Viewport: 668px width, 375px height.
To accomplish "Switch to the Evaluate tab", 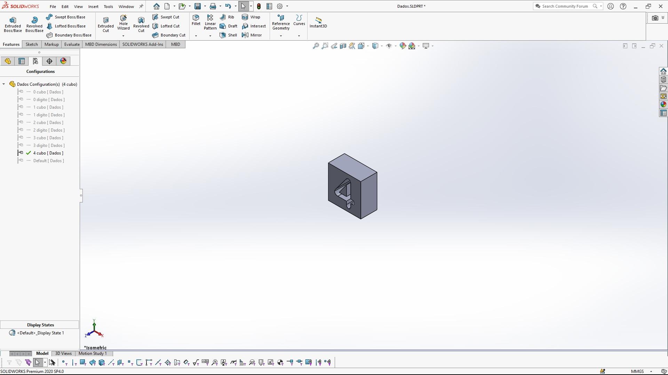I will (x=72, y=44).
